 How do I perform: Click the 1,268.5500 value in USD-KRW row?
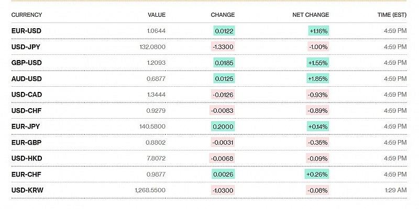pyautogui.click(x=150, y=190)
